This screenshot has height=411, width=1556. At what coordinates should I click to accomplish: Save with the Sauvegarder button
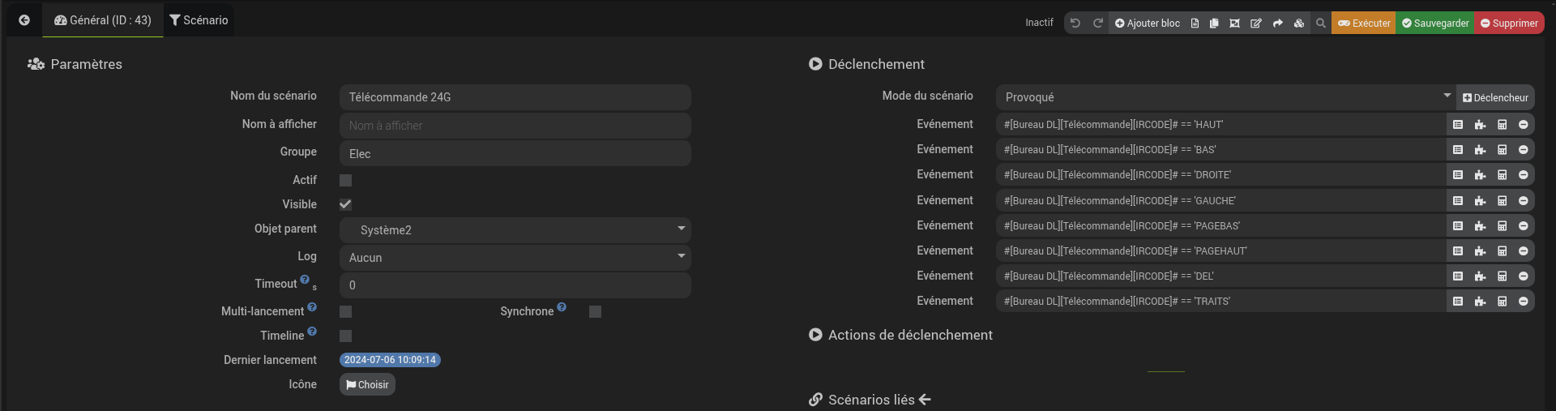(x=1435, y=24)
